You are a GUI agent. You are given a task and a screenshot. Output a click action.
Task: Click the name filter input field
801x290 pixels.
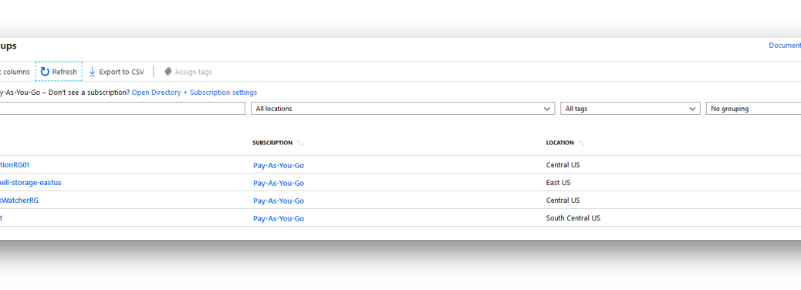(x=123, y=108)
